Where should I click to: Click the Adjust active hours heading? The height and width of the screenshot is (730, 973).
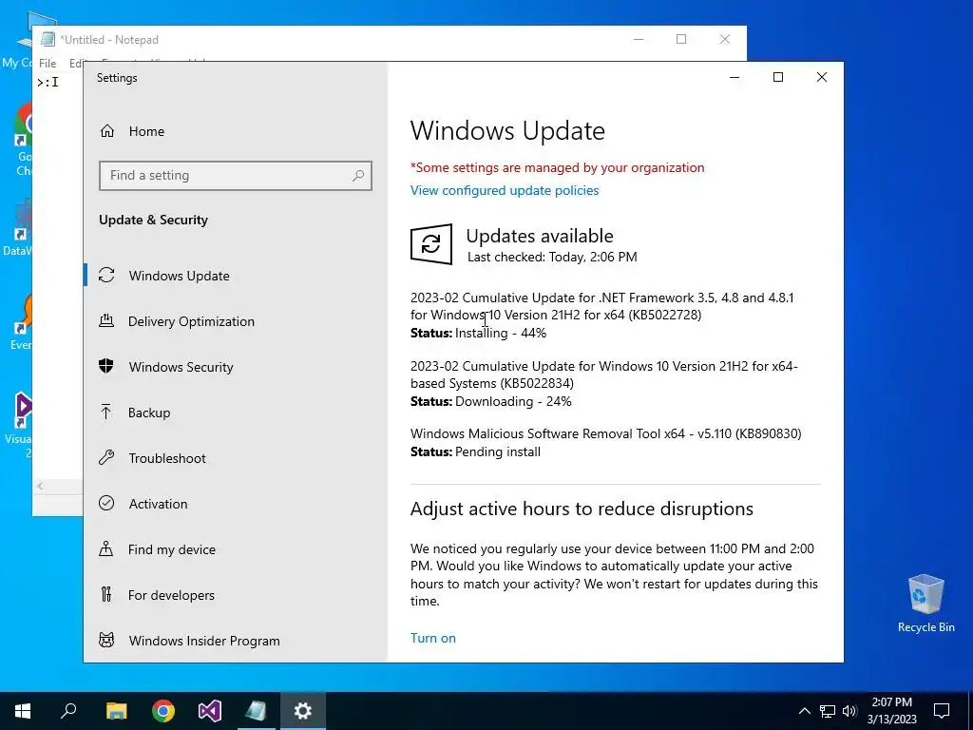(x=582, y=509)
